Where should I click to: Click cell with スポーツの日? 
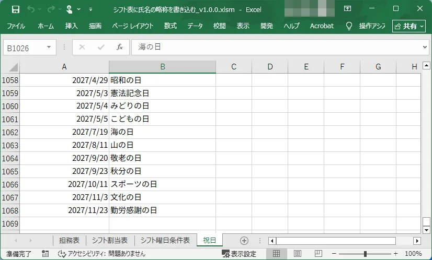click(x=162, y=184)
